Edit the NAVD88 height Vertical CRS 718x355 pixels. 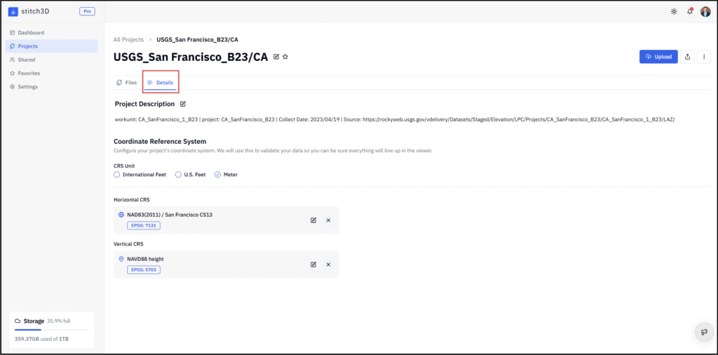(x=313, y=264)
